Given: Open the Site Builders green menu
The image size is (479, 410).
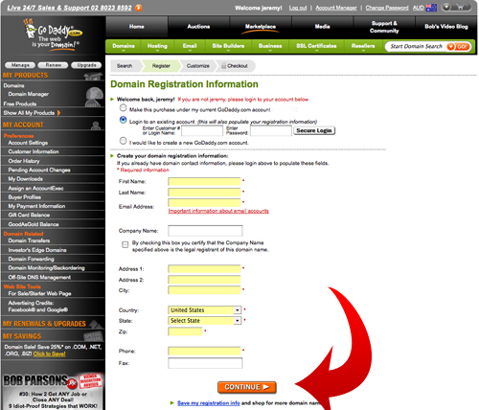Looking at the screenshot, I should (228, 46).
